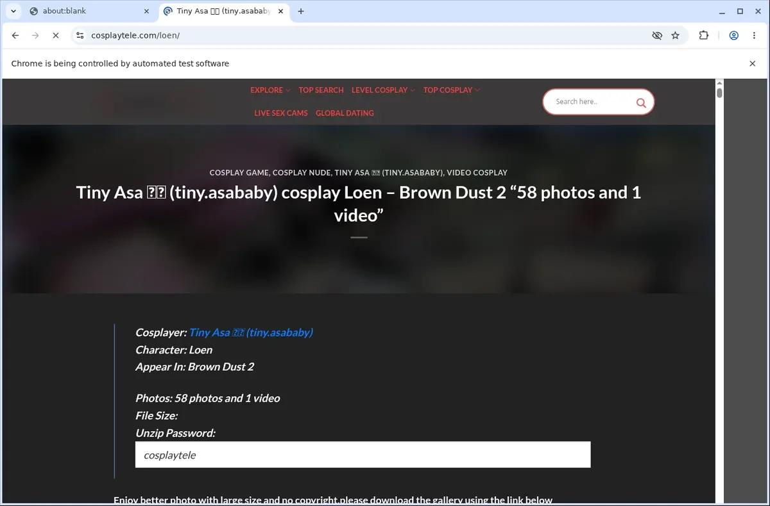Open the LIVE SEX CAMS link
770x506 pixels.
click(281, 113)
